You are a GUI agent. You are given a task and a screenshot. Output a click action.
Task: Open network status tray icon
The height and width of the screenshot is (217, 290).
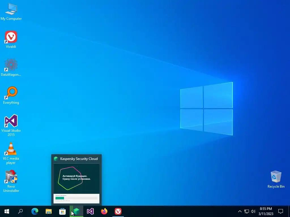point(247,211)
